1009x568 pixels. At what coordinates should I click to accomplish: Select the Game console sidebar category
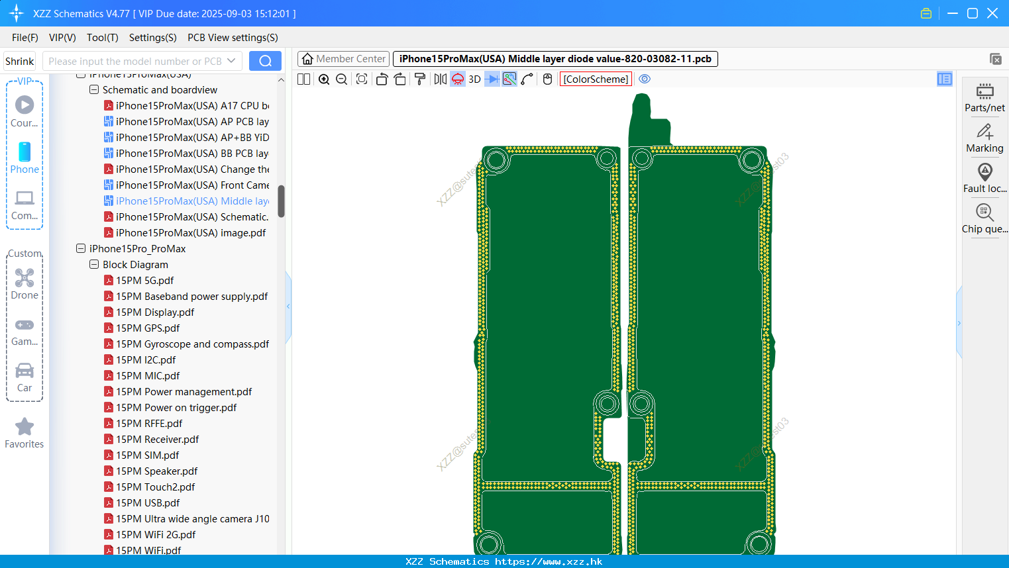25,331
